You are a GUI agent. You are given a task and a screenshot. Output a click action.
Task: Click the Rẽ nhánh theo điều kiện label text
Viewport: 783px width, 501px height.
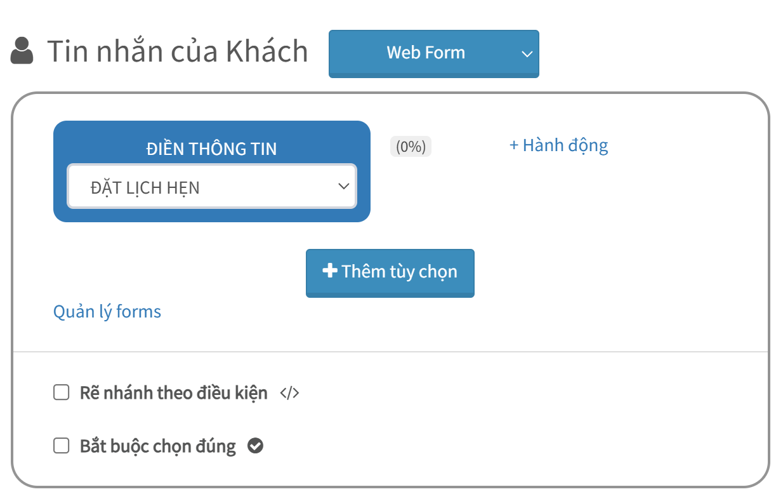pos(174,393)
